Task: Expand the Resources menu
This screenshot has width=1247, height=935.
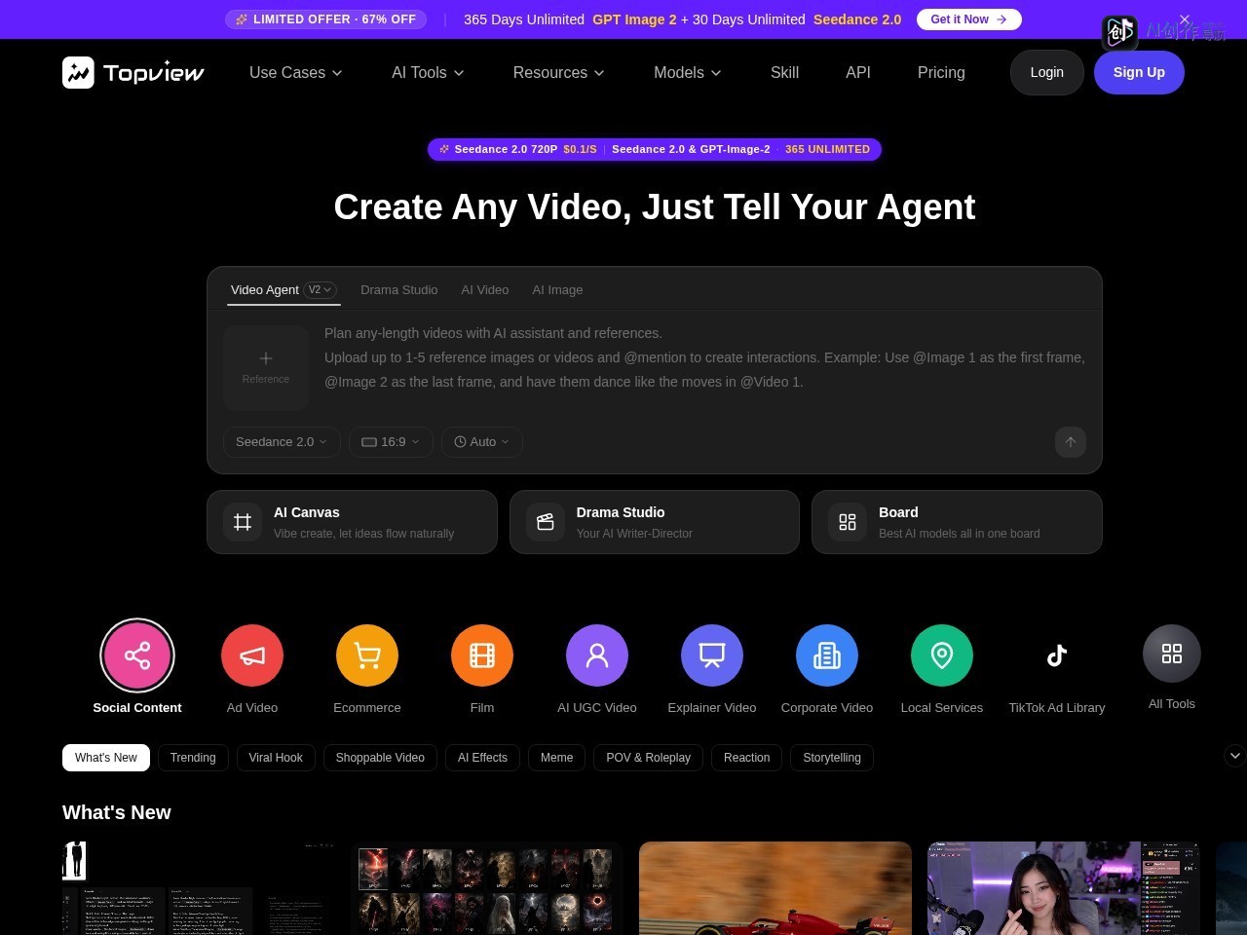Action: pos(559,72)
